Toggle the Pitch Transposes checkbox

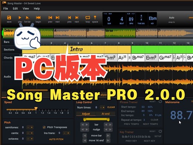(44, 127)
